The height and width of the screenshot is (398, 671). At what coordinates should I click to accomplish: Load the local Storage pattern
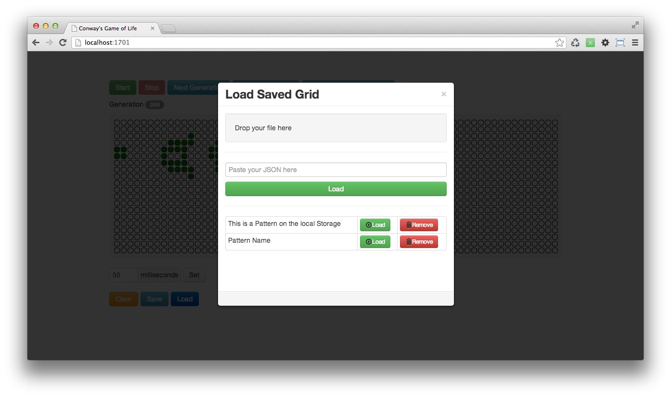pos(375,225)
